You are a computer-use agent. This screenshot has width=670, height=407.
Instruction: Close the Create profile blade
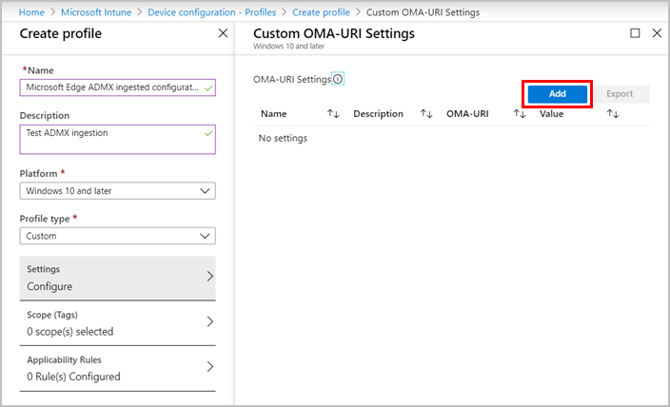(223, 33)
